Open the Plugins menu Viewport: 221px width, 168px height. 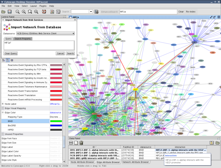42,6
